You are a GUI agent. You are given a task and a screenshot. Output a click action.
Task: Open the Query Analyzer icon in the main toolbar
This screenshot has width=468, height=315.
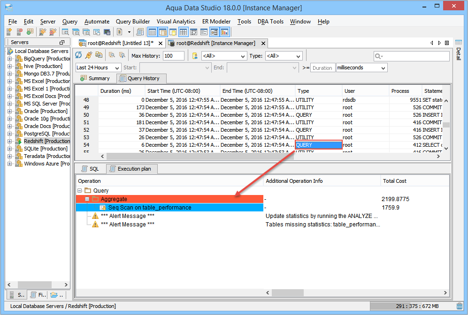pyautogui.click(x=65, y=32)
